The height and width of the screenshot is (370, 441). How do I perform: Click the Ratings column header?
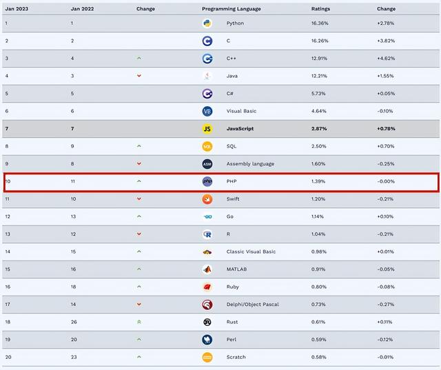point(320,9)
